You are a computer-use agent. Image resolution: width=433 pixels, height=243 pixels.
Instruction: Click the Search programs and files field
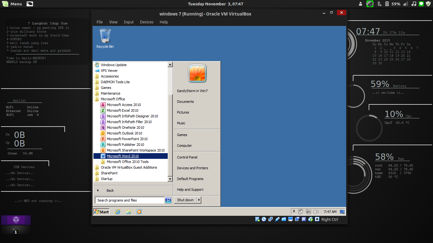129,200
